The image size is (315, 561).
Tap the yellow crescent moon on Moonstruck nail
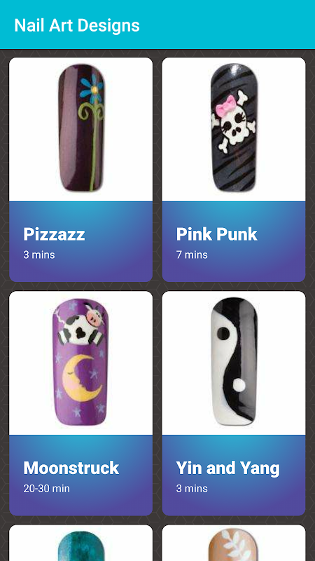click(x=81, y=377)
